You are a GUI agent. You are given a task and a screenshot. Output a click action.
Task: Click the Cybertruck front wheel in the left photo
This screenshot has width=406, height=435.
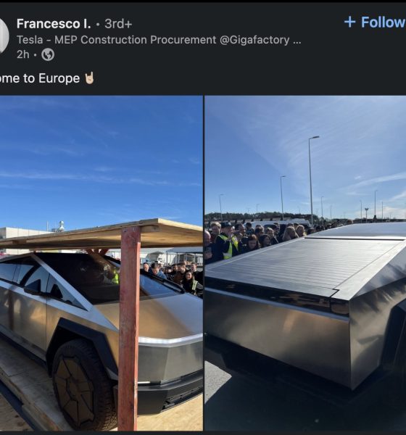click(x=83, y=386)
